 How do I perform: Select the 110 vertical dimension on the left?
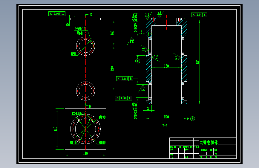(x=55, y=129)
